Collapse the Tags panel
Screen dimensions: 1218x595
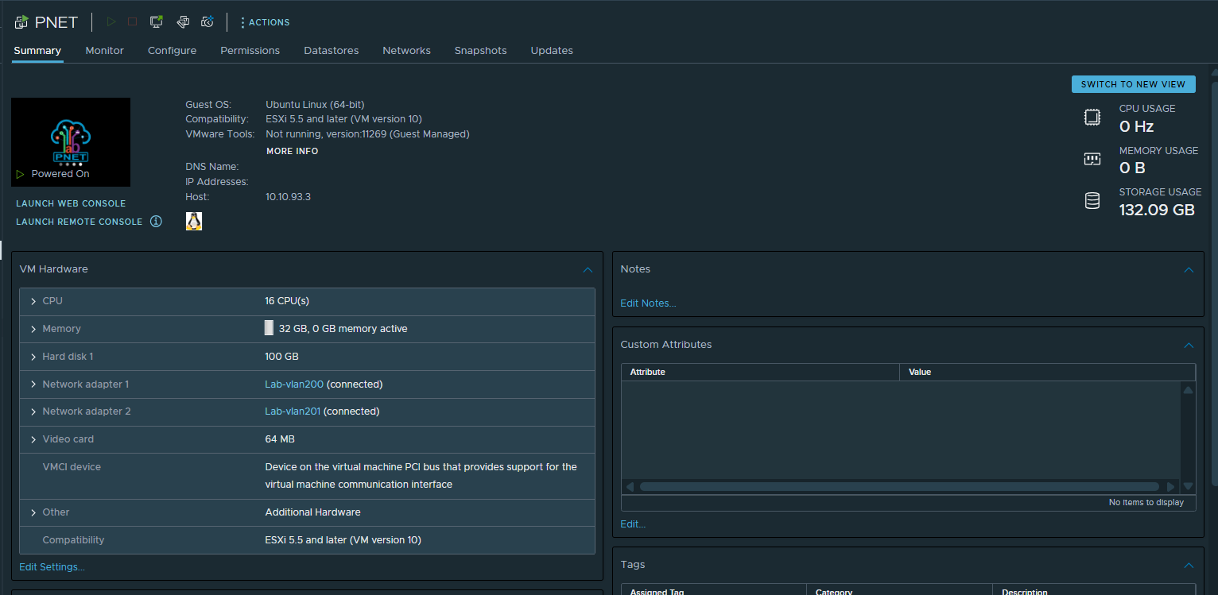pos(1189,566)
